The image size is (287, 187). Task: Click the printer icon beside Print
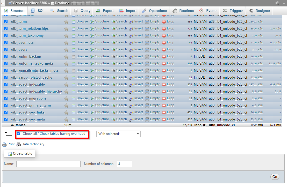pyautogui.click(x=4, y=145)
